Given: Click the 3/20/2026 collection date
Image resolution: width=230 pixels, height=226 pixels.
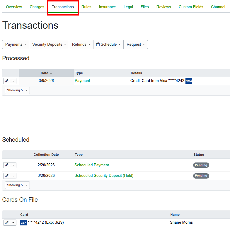Looking at the screenshot, I should click(x=46, y=175).
